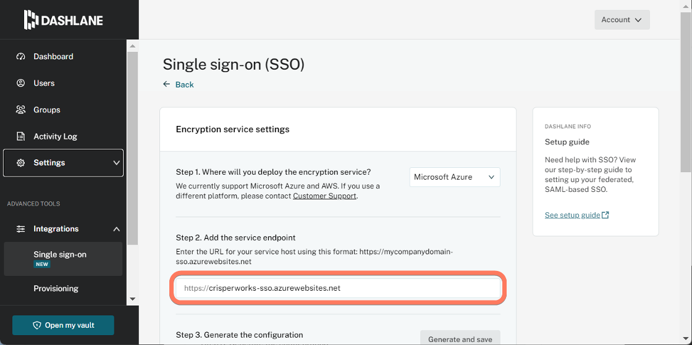Click the Users person icon

(x=20, y=83)
